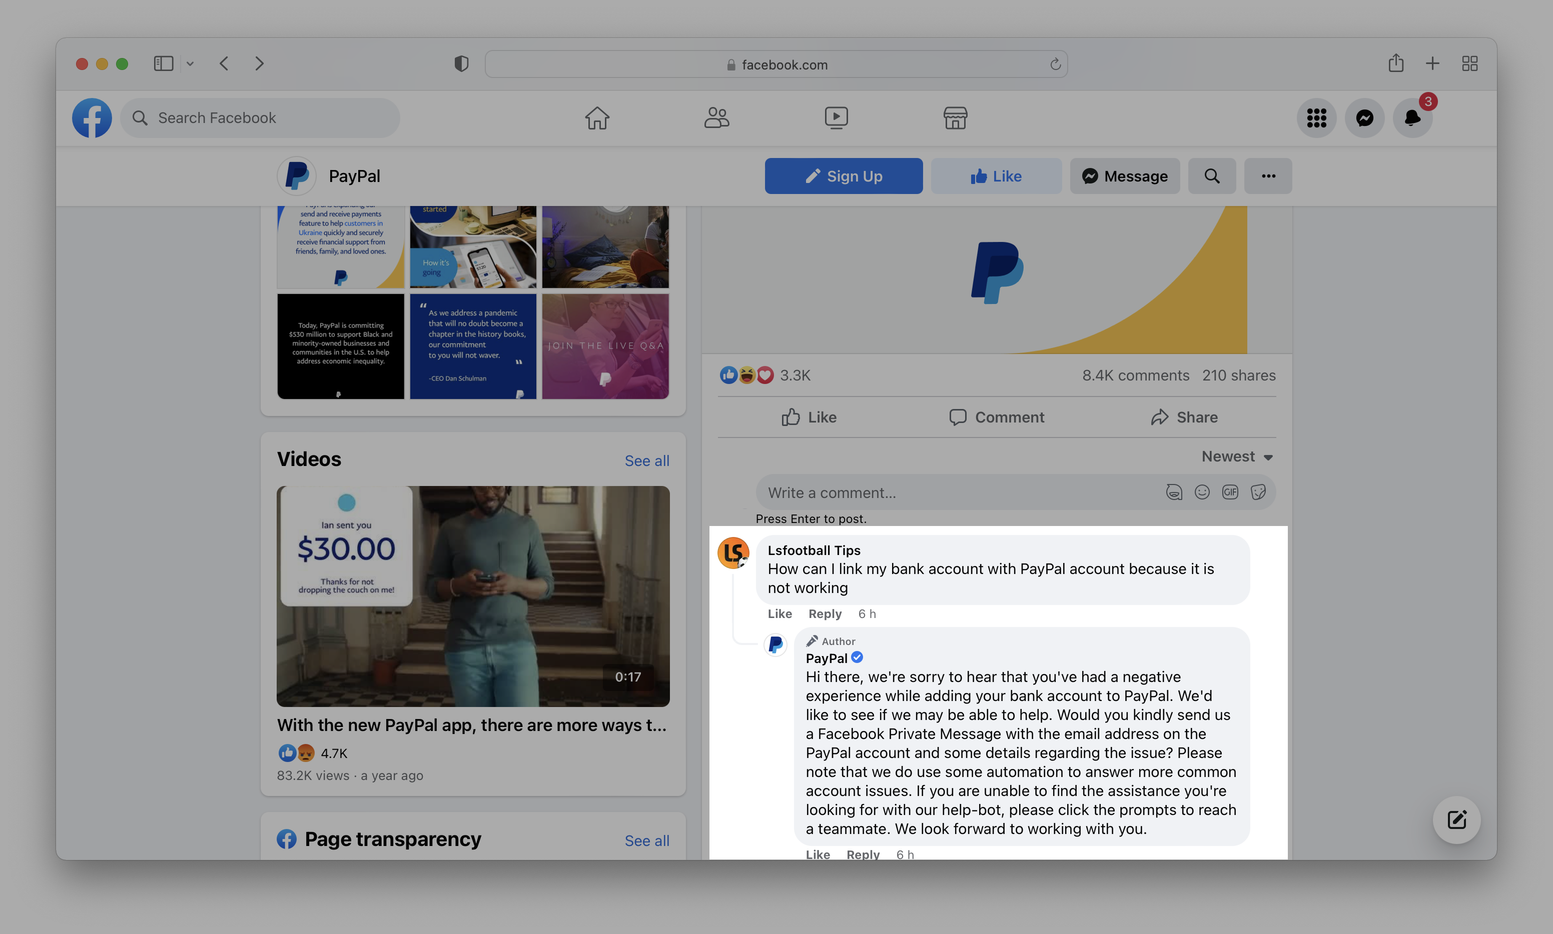Like the PayPal post
Screen dimensions: 1553x934
click(x=809, y=417)
